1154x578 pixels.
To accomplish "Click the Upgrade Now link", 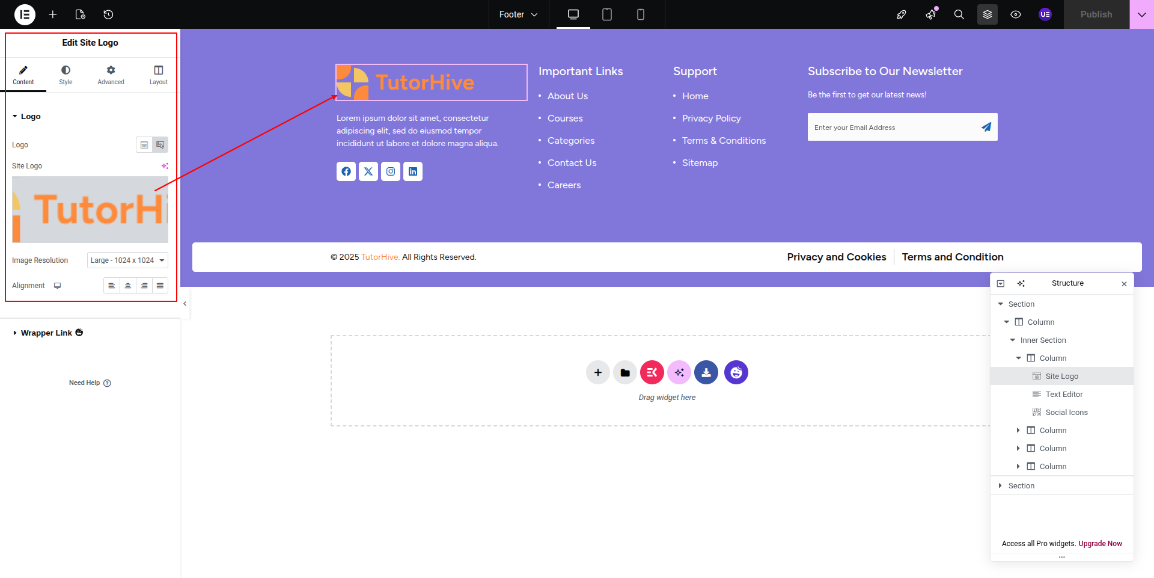I will tap(1100, 544).
